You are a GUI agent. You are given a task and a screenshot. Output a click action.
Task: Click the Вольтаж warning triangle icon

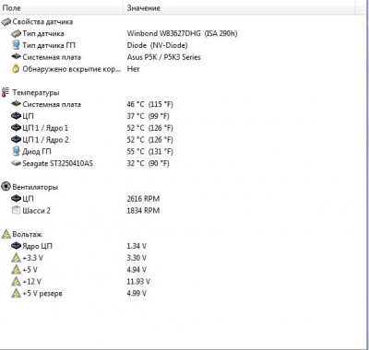click(x=6, y=234)
